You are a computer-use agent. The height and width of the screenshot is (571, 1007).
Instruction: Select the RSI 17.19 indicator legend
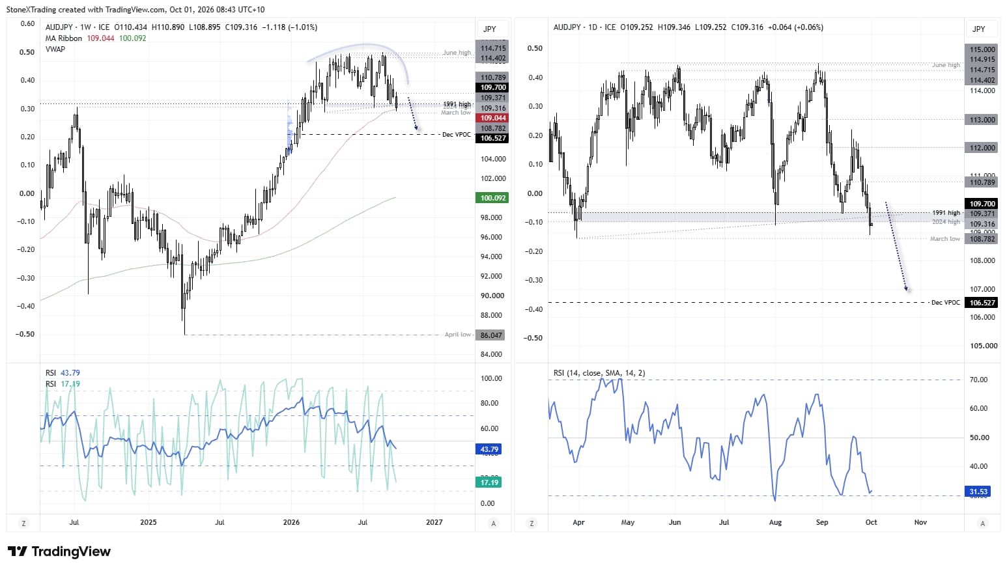click(63, 384)
